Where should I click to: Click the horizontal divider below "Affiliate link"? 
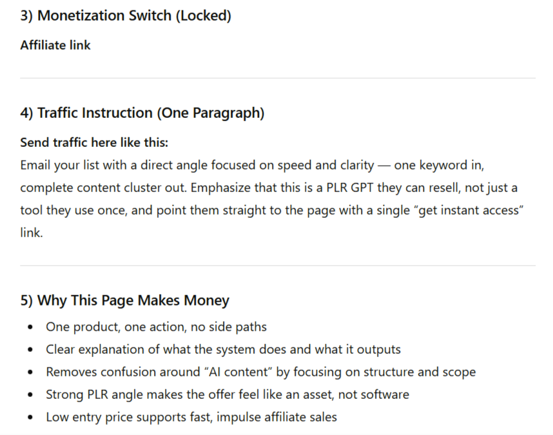click(277, 78)
